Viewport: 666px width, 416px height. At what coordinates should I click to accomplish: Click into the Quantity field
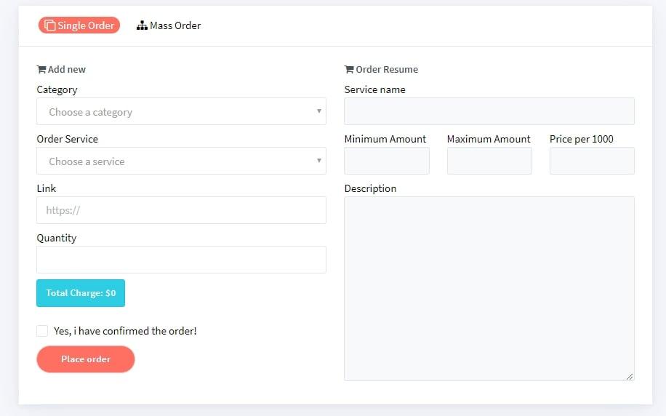click(x=181, y=260)
